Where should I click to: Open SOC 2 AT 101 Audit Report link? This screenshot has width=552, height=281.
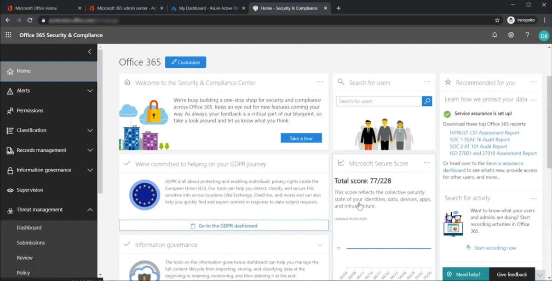click(478, 147)
